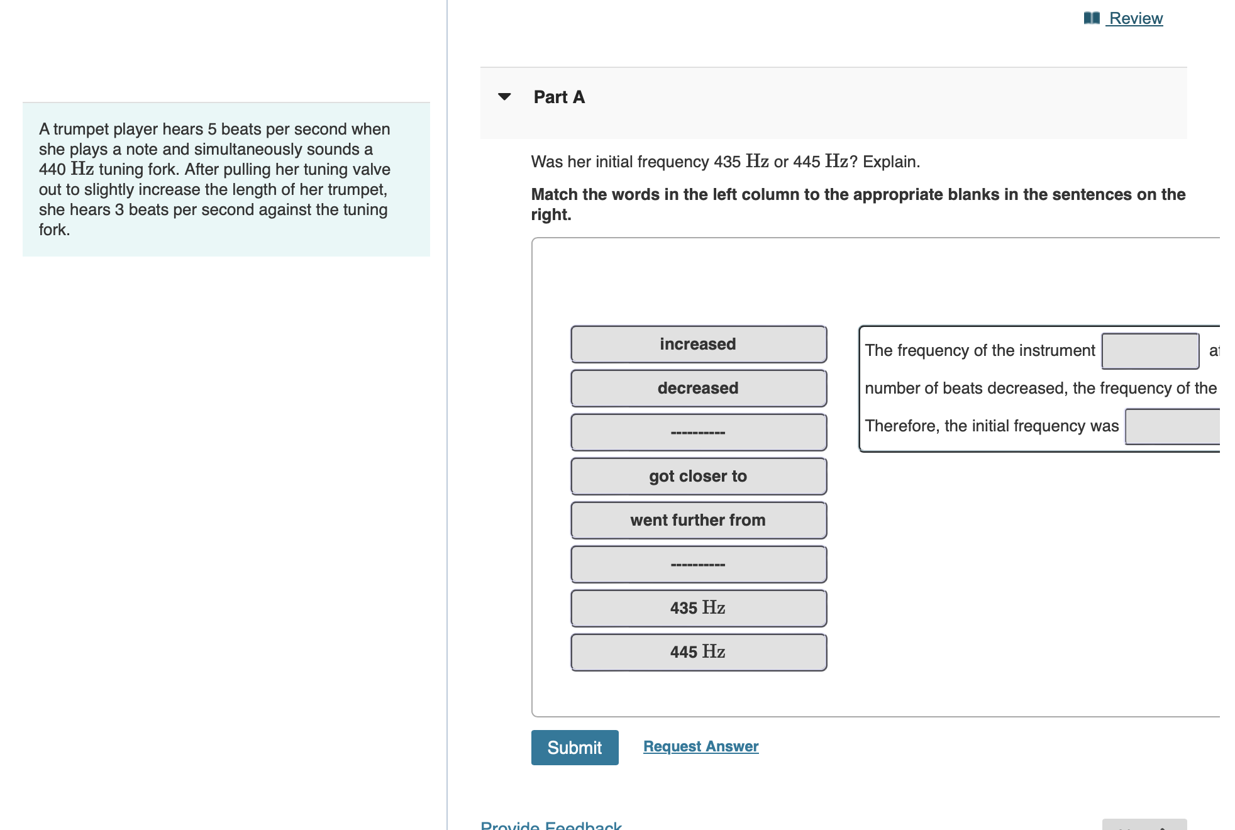Select the 'decreased' word tile
This screenshot has width=1235, height=830.
pos(698,388)
